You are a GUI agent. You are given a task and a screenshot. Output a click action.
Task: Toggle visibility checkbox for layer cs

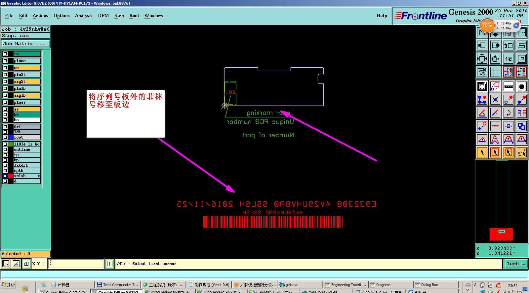[x=5, y=68]
